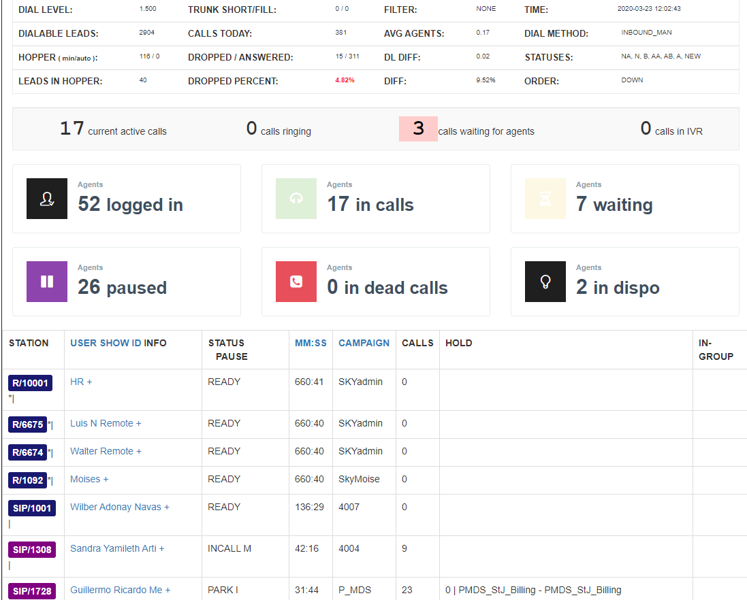This screenshot has width=747, height=600.
Task: Click the logged in agents user icon
Action: (47, 199)
